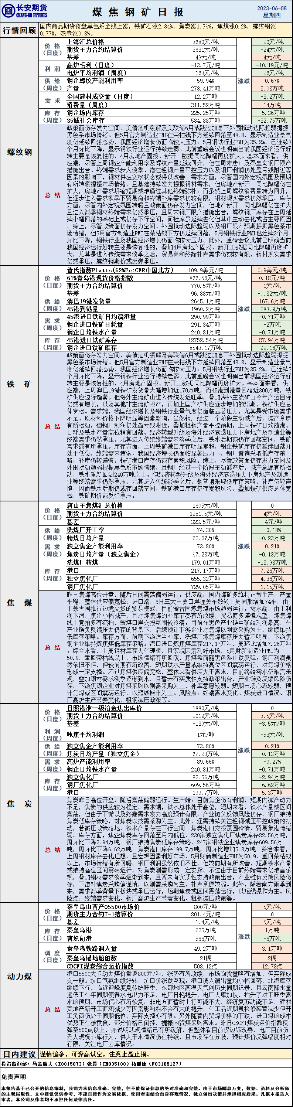Click the date '2023-06-08'
Screen dimensions: 293x1107
[272, 8]
